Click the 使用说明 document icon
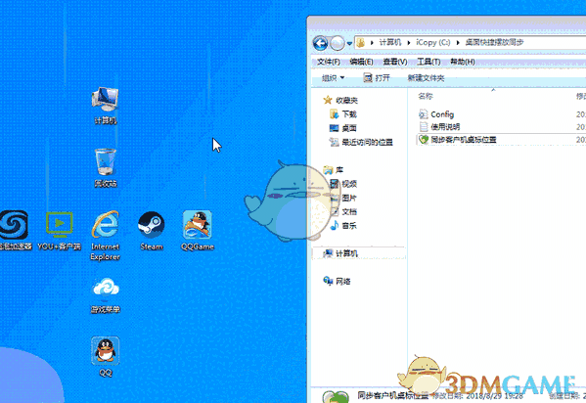Viewport: 586px width, 403px height. (x=423, y=127)
